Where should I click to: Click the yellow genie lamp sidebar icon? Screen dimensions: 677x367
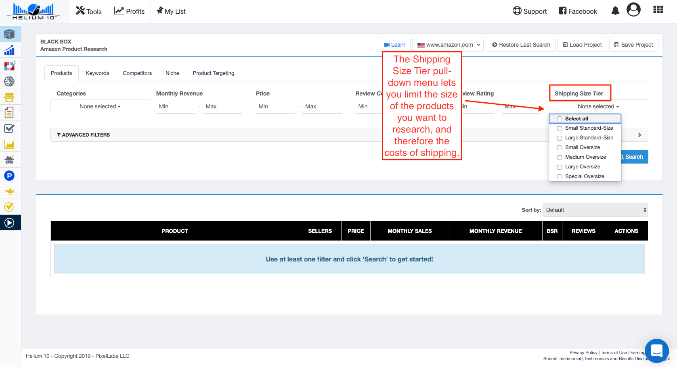click(9, 191)
